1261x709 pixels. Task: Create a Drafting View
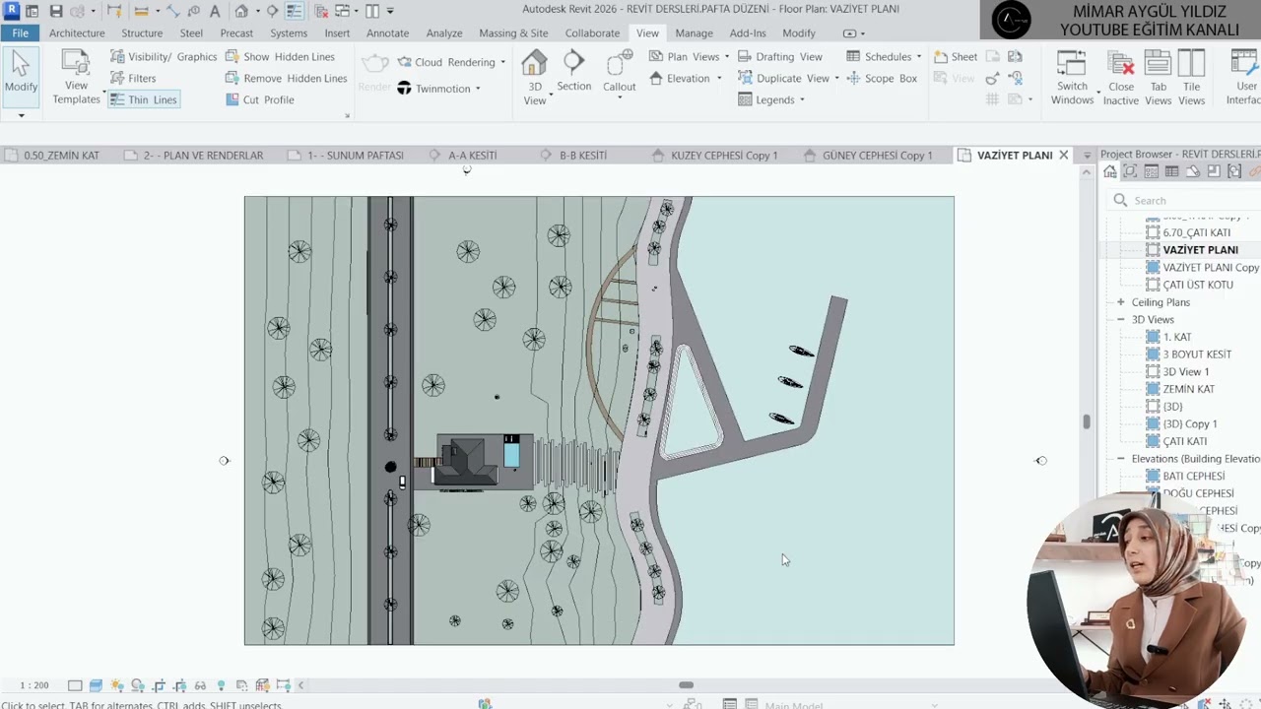coord(780,57)
